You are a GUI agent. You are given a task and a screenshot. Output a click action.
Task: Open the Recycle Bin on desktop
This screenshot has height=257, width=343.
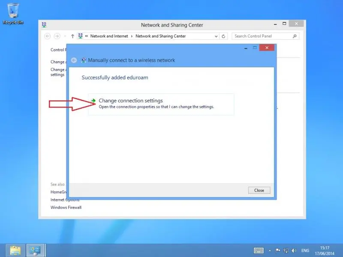[x=13, y=13]
